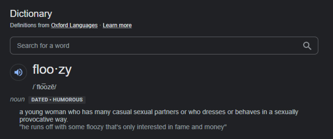Viewport: 333px width, 139px height.
Task: Click the example sentence in quotes
Action: click(x=123, y=127)
